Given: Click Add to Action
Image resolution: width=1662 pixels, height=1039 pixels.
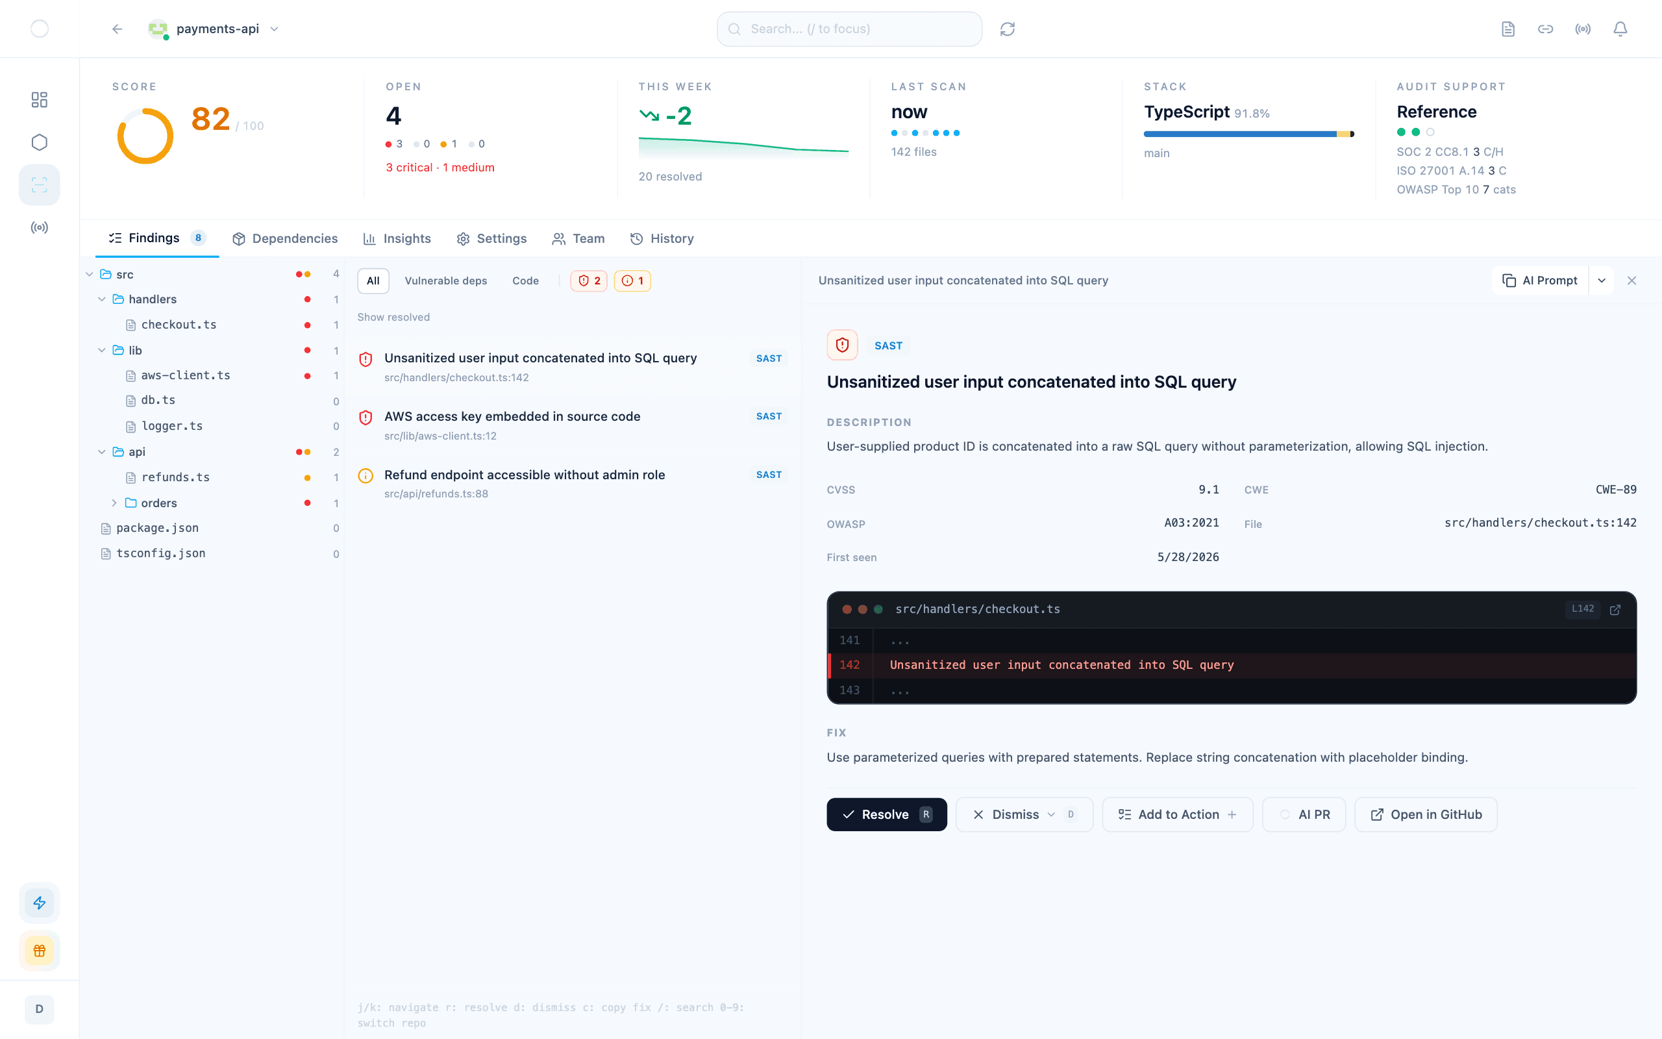Looking at the screenshot, I should tap(1177, 814).
